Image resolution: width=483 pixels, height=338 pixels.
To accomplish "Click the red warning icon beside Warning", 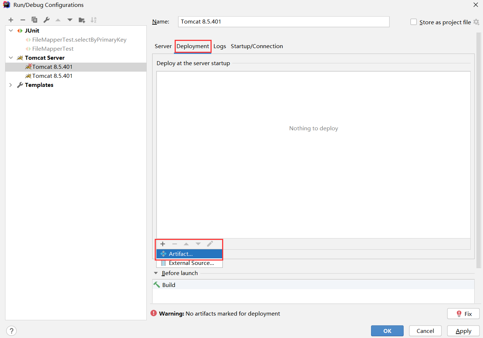I will [154, 313].
